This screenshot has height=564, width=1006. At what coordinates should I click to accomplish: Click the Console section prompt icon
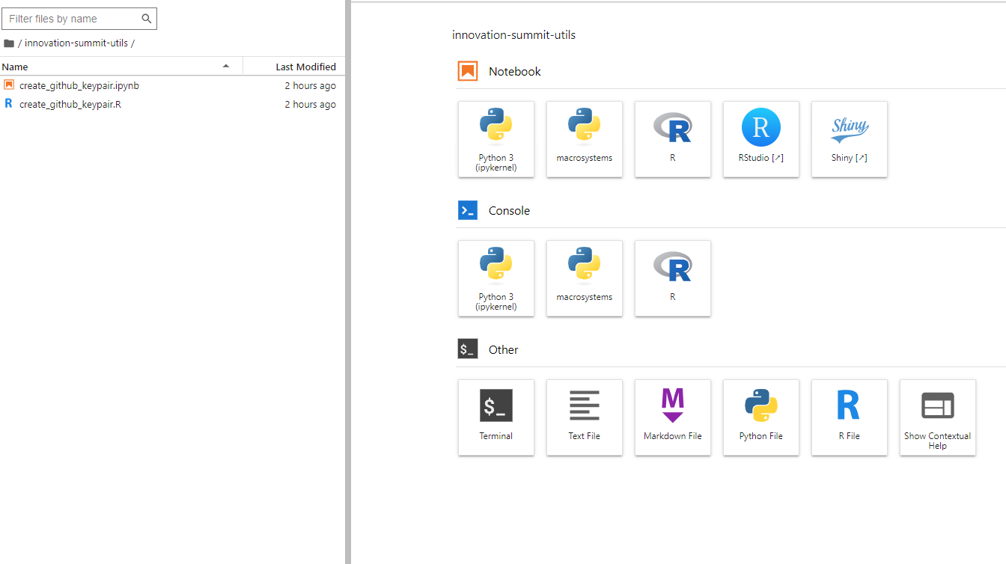click(468, 210)
